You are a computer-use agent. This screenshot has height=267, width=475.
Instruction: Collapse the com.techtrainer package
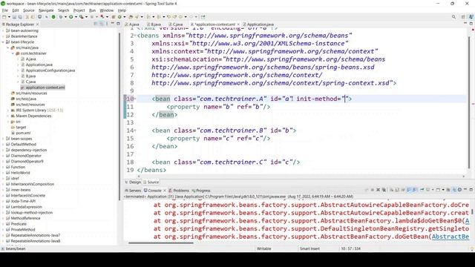[x=13, y=53]
